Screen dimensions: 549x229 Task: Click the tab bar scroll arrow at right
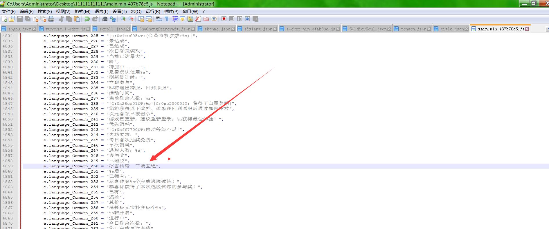pyautogui.click(x=547, y=29)
